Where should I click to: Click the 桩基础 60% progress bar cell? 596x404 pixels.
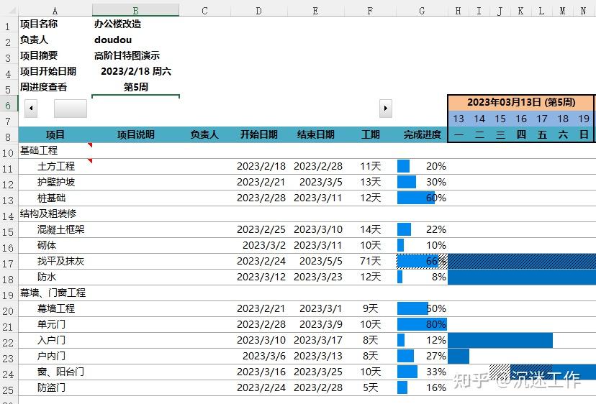(x=422, y=198)
